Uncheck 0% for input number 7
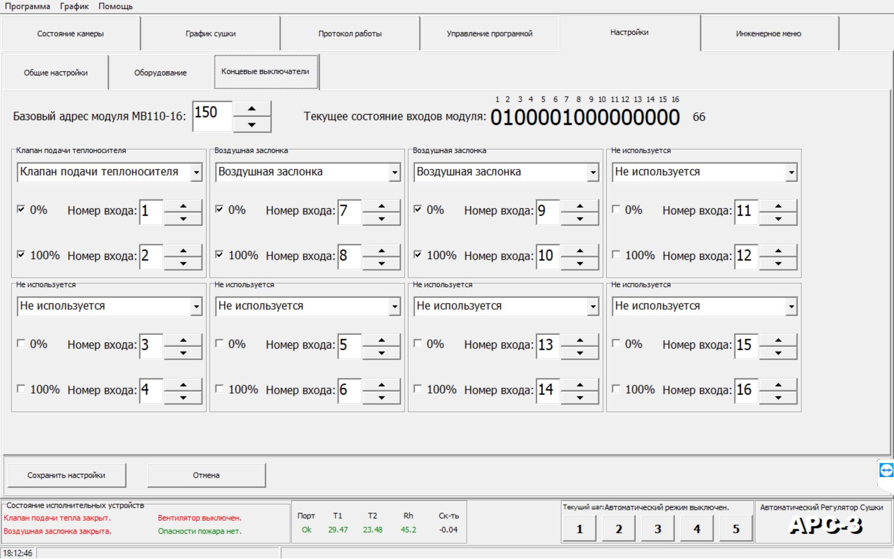Viewport: 894px width, 559px height. coord(219,209)
